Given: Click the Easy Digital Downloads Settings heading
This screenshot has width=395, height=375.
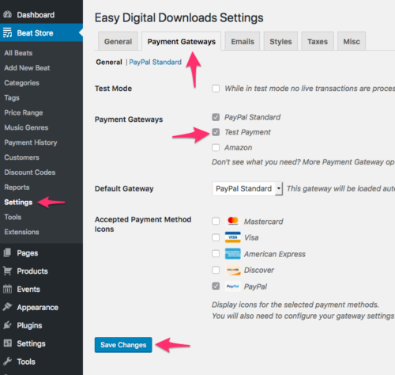Looking at the screenshot, I should (179, 18).
